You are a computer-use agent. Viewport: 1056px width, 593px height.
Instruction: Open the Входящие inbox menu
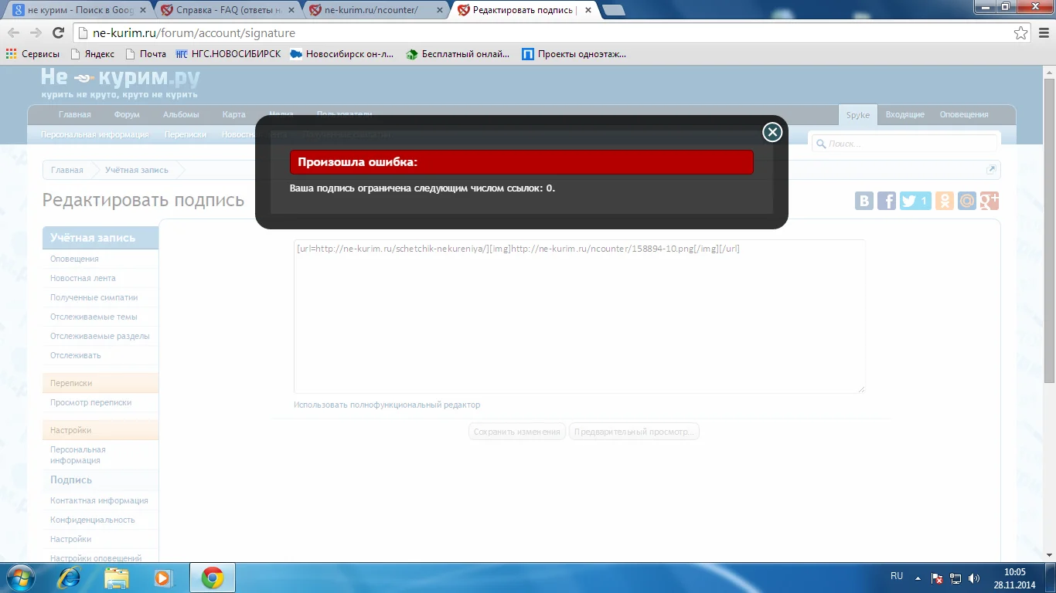tap(904, 114)
